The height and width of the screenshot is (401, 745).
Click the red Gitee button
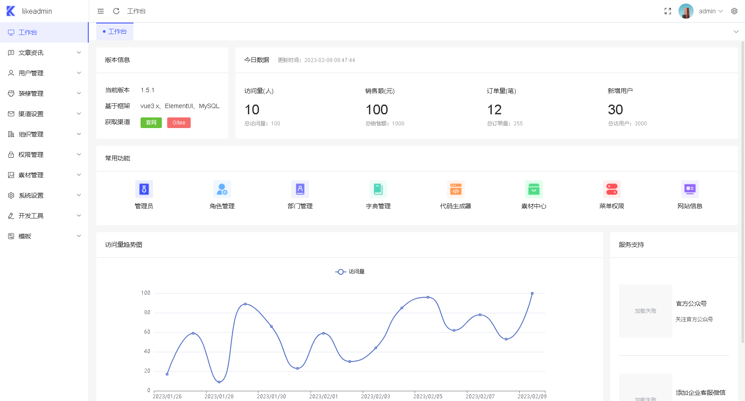point(179,123)
